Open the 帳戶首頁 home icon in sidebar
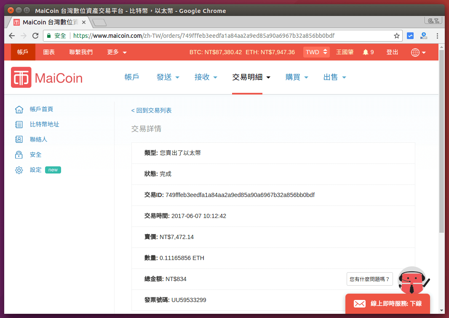The image size is (449, 318). click(x=19, y=109)
